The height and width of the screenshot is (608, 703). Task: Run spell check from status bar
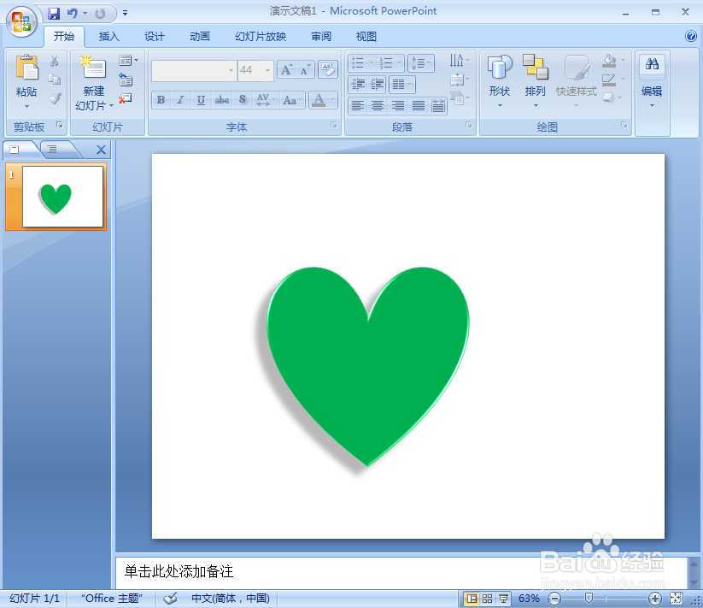pos(170,598)
